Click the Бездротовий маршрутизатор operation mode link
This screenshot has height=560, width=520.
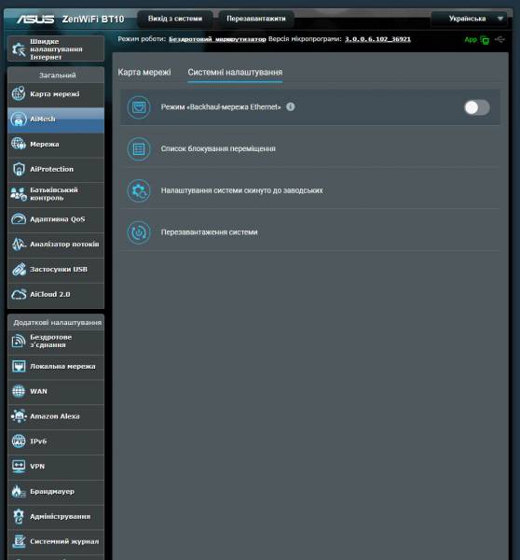pyautogui.click(x=217, y=39)
